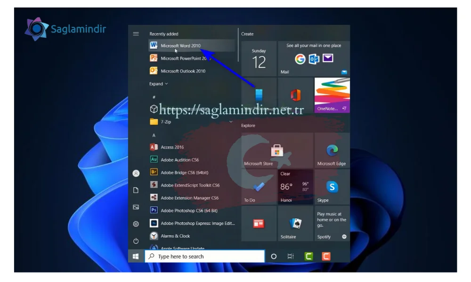Open the red News tile

(259, 223)
